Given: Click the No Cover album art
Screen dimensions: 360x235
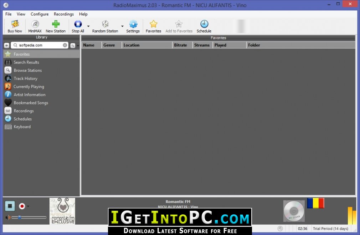Looking at the screenshot, I should click(294, 211).
